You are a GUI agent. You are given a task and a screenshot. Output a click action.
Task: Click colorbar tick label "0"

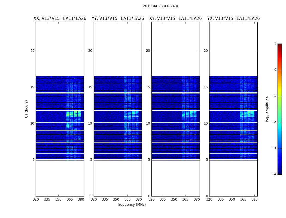click(275, 70)
